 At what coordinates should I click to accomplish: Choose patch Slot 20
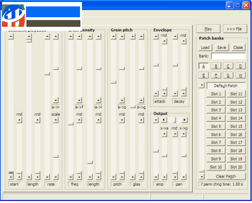point(236,167)
